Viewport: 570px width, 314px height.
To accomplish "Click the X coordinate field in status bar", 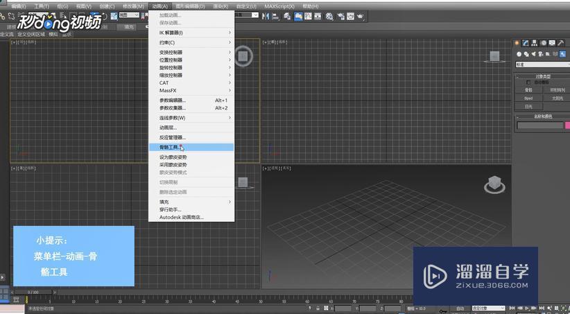I will (343, 308).
